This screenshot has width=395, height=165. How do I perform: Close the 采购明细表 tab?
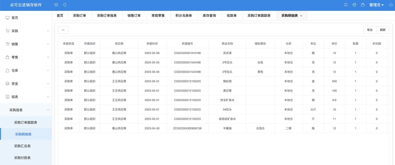pos(301,16)
